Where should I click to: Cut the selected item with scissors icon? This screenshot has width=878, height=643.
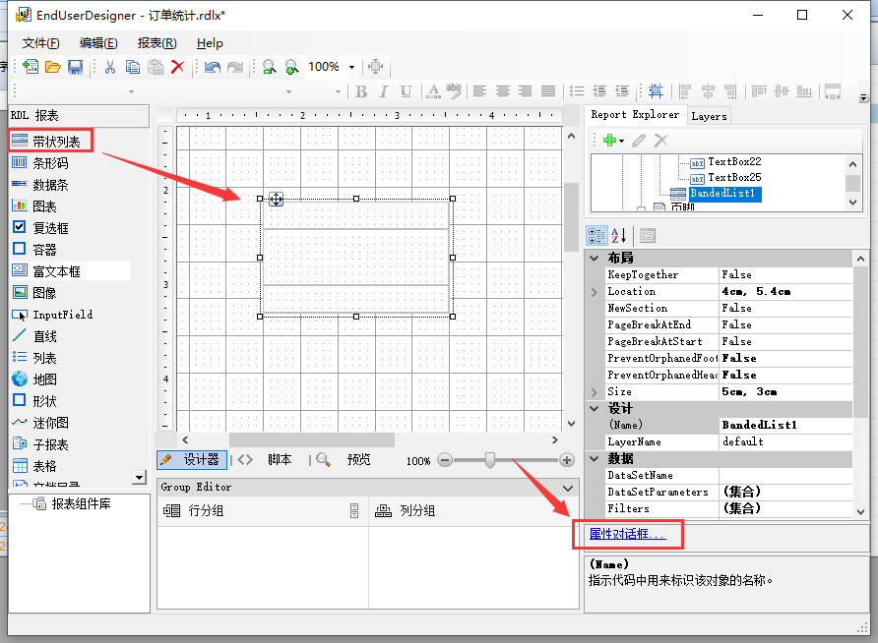pyautogui.click(x=110, y=67)
